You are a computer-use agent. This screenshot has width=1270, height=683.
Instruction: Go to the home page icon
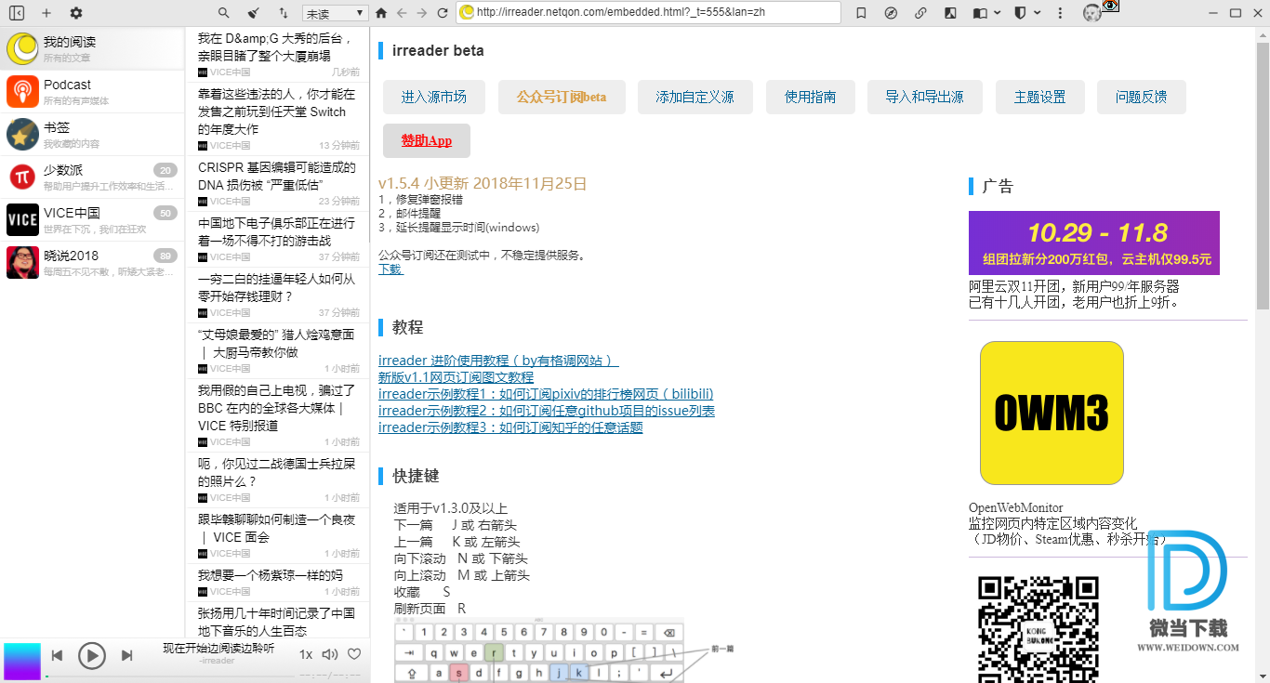tap(381, 13)
